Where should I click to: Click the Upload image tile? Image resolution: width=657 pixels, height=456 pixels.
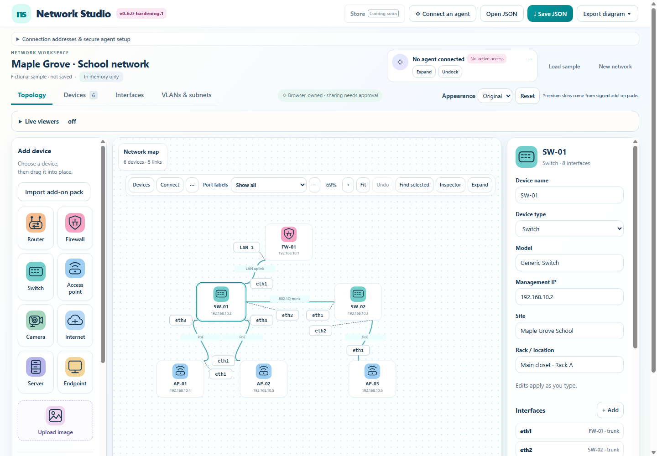pos(56,420)
